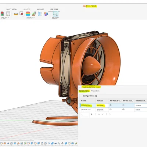The image size is (147, 147).
Task: Switch to the Sheet Metal tab
Action: (x=12, y=10)
